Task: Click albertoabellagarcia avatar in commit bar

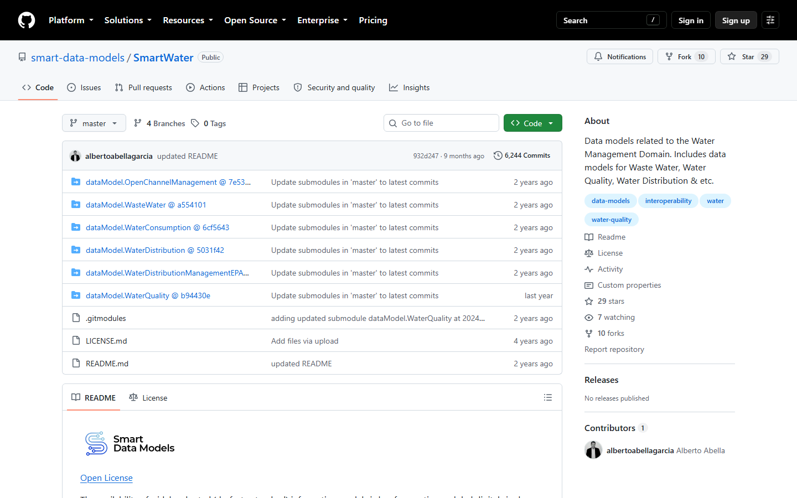Action: 75,156
